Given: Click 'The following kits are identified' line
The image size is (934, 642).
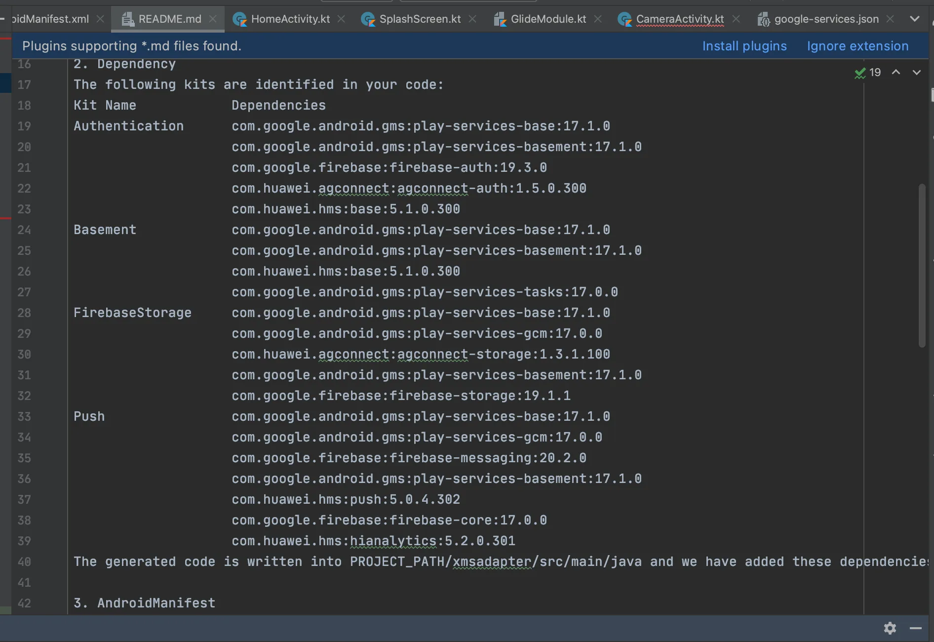Looking at the screenshot, I should [259, 84].
